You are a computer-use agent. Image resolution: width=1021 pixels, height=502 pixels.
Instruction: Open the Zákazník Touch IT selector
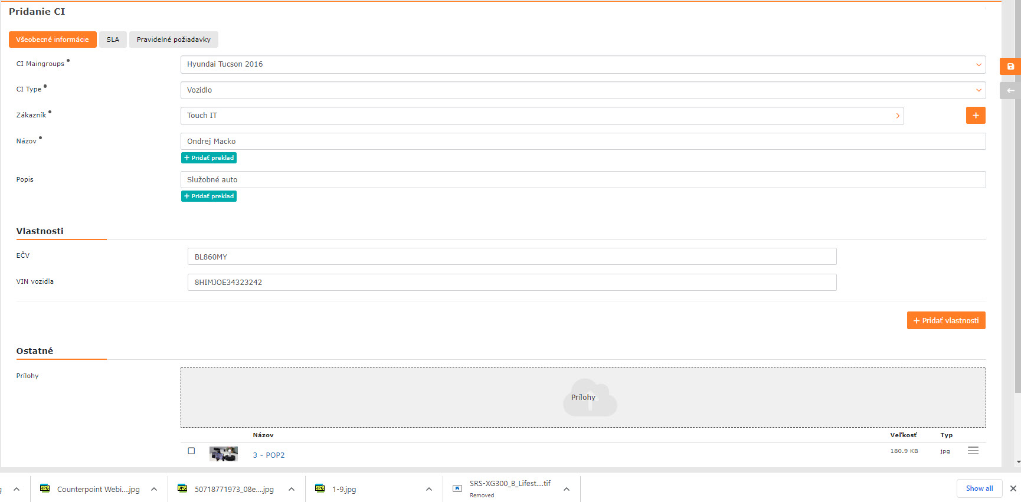point(897,116)
